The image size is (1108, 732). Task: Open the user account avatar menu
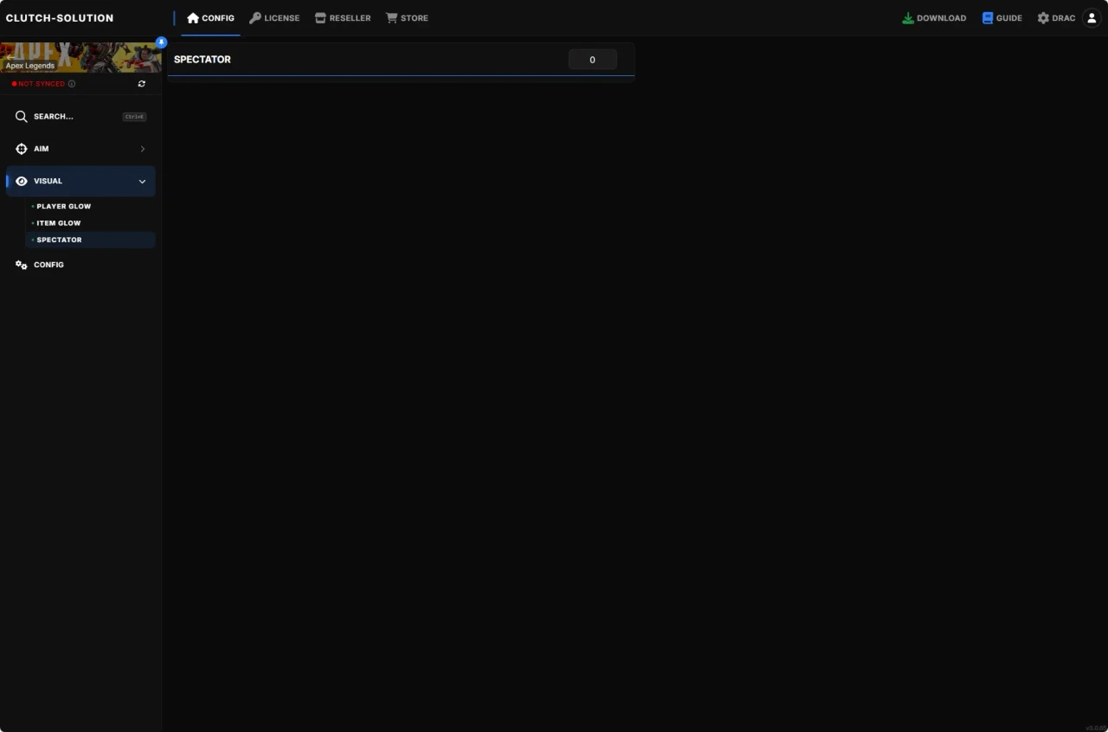[x=1091, y=17]
